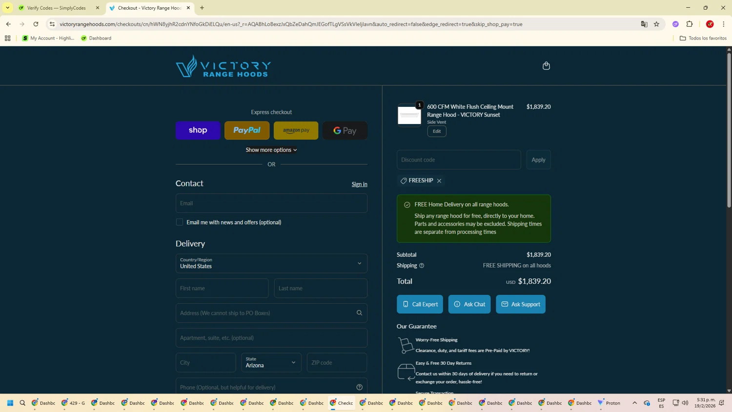
Task: Open the browser profile avatar
Action: [x=710, y=24]
